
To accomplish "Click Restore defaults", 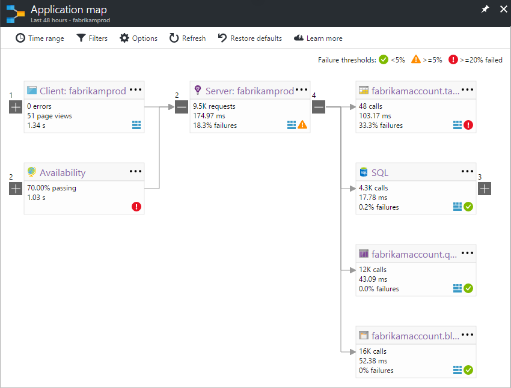I will click(x=249, y=38).
